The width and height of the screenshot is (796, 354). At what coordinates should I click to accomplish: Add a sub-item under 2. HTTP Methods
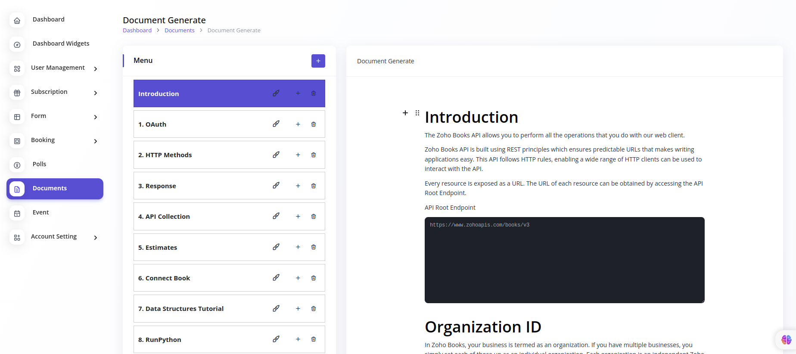tap(298, 155)
